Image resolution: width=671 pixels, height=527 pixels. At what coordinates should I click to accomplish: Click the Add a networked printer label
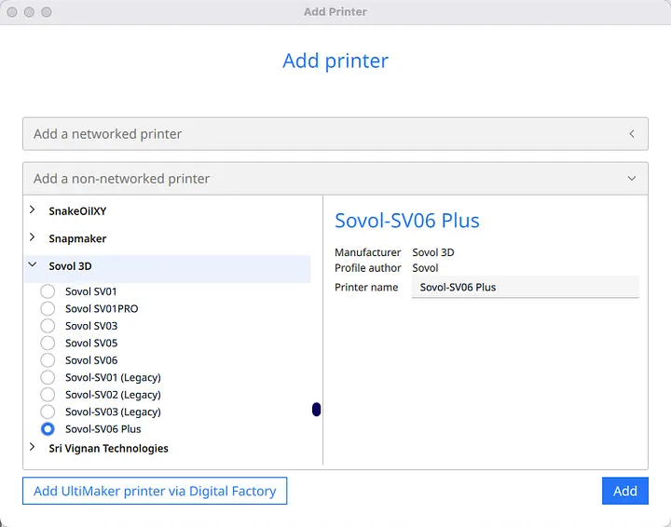point(107,134)
